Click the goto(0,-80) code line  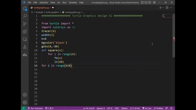click(x=50, y=46)
